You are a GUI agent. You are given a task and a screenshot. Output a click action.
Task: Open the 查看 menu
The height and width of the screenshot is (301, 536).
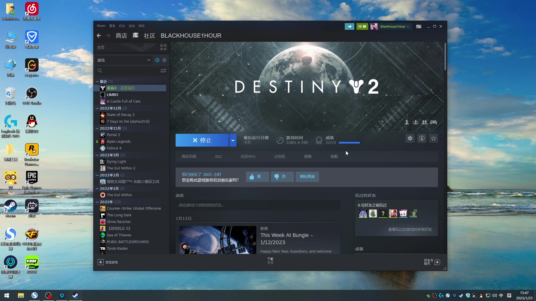(112, 26)
